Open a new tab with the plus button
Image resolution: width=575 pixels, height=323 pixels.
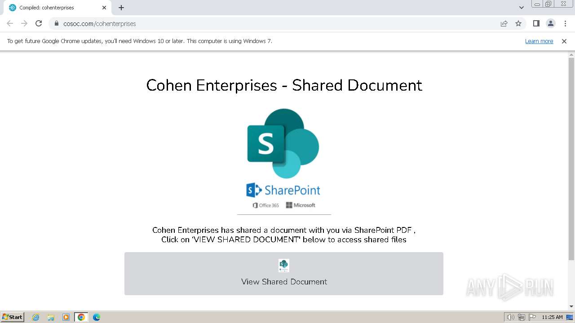click(121, 8)
